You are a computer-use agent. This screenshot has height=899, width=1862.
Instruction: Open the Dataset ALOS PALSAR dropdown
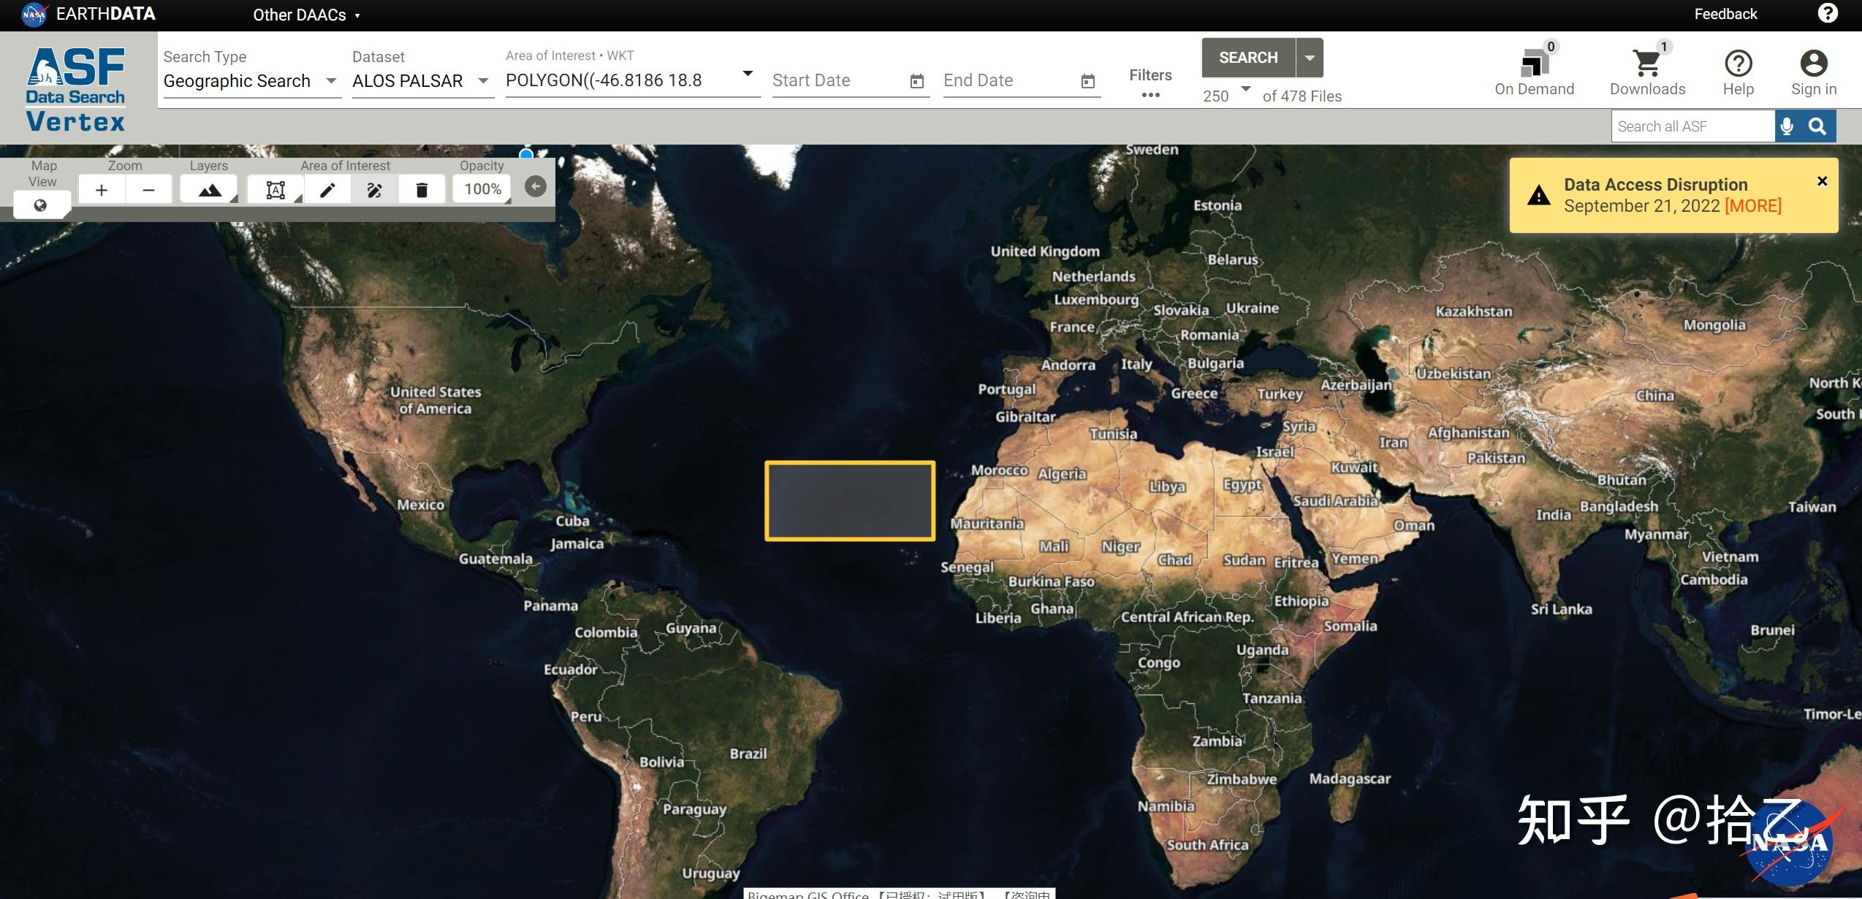tap(422, 81)
